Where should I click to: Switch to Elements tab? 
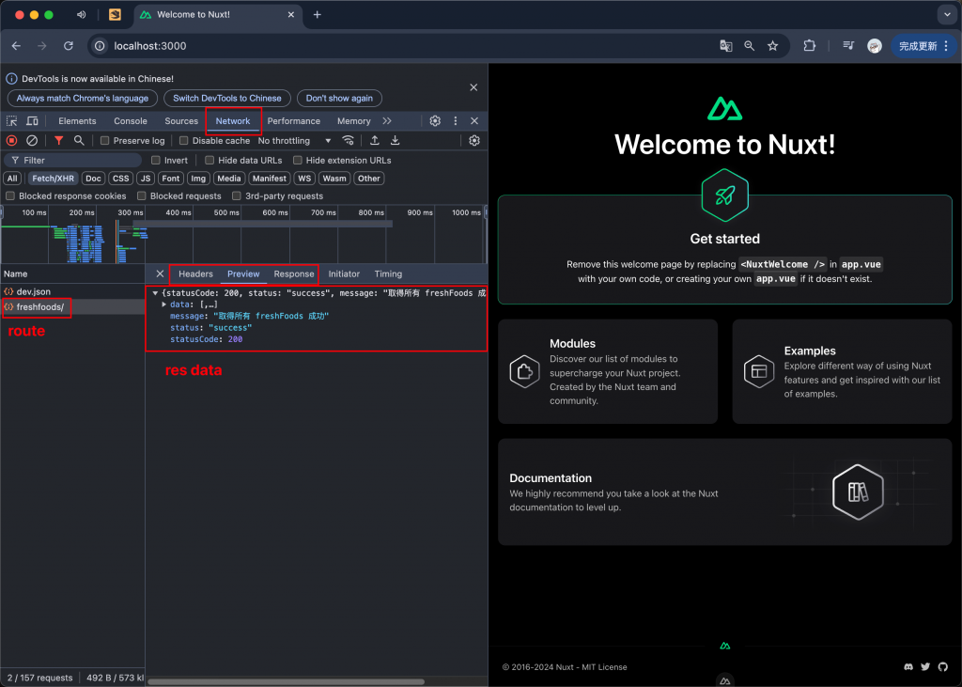click(77, 121)
